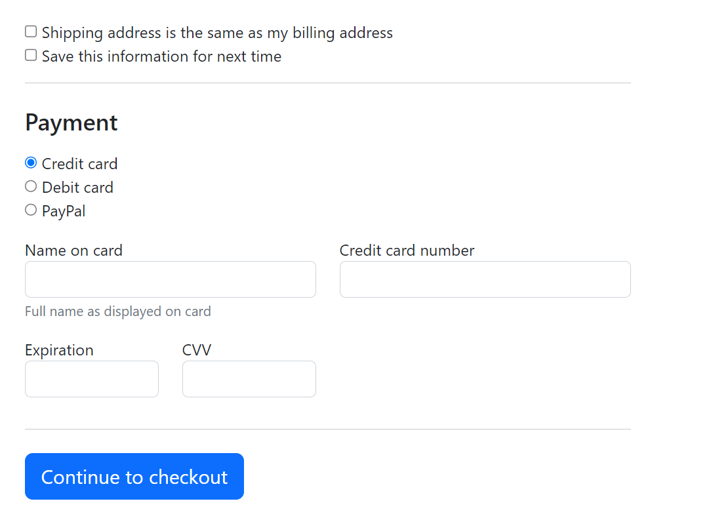The height and width of the screenshot is (518, 711).
Task: Focus the Expiration input box
Action: click(x=91, y=379)
